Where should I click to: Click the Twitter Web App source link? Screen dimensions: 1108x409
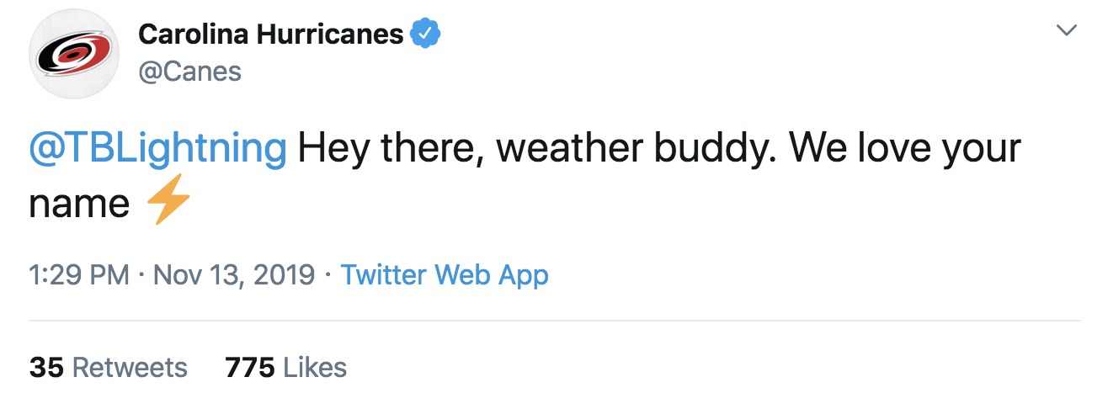coord(444,274)
